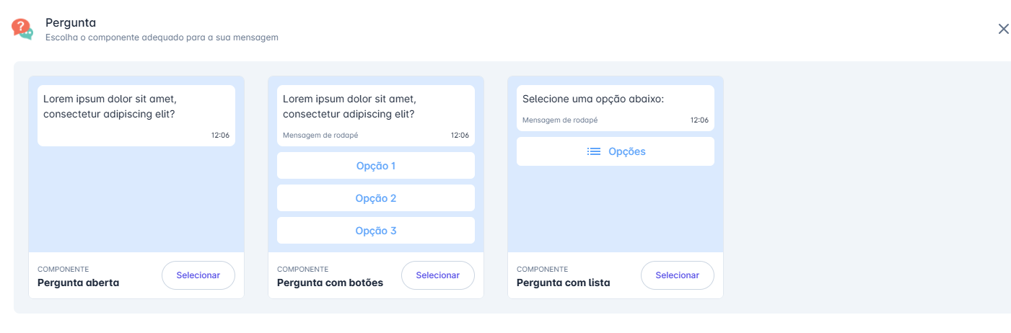
Task: Click the list icon beside Opções
Action: pos(594,151)
